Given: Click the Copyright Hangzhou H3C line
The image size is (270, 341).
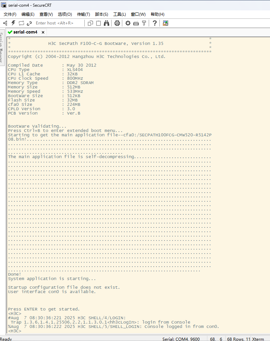Looking at the screenshot, I should (86, 57).
